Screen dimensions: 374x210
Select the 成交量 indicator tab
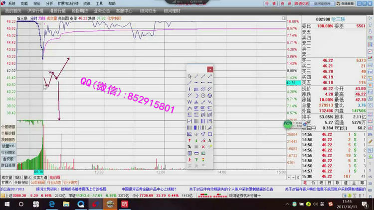6,177
